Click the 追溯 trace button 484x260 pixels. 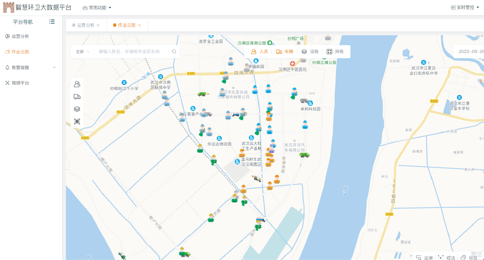(425, 258)
